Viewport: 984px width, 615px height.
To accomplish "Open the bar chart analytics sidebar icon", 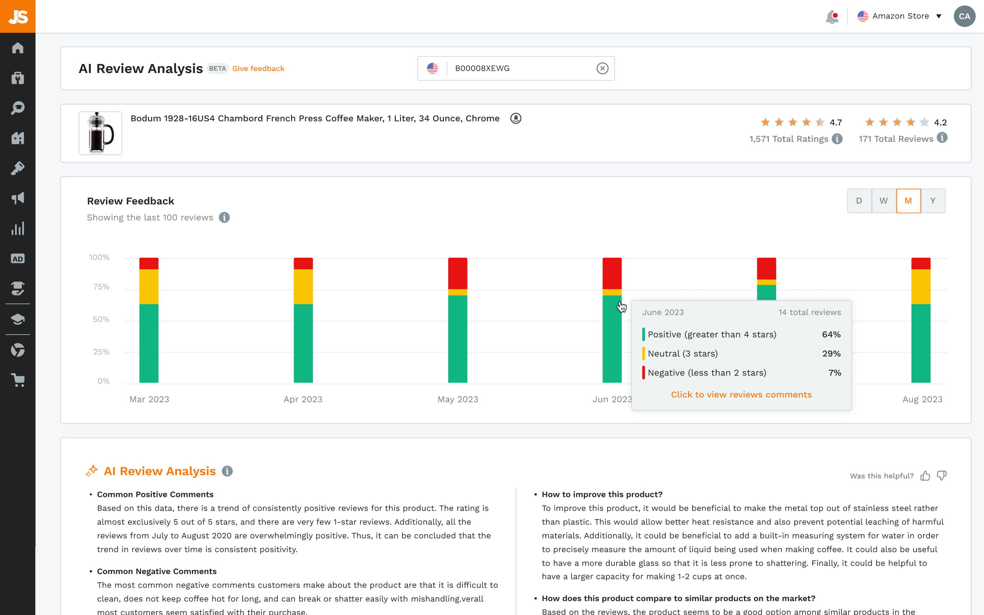I will pos(18,228).
